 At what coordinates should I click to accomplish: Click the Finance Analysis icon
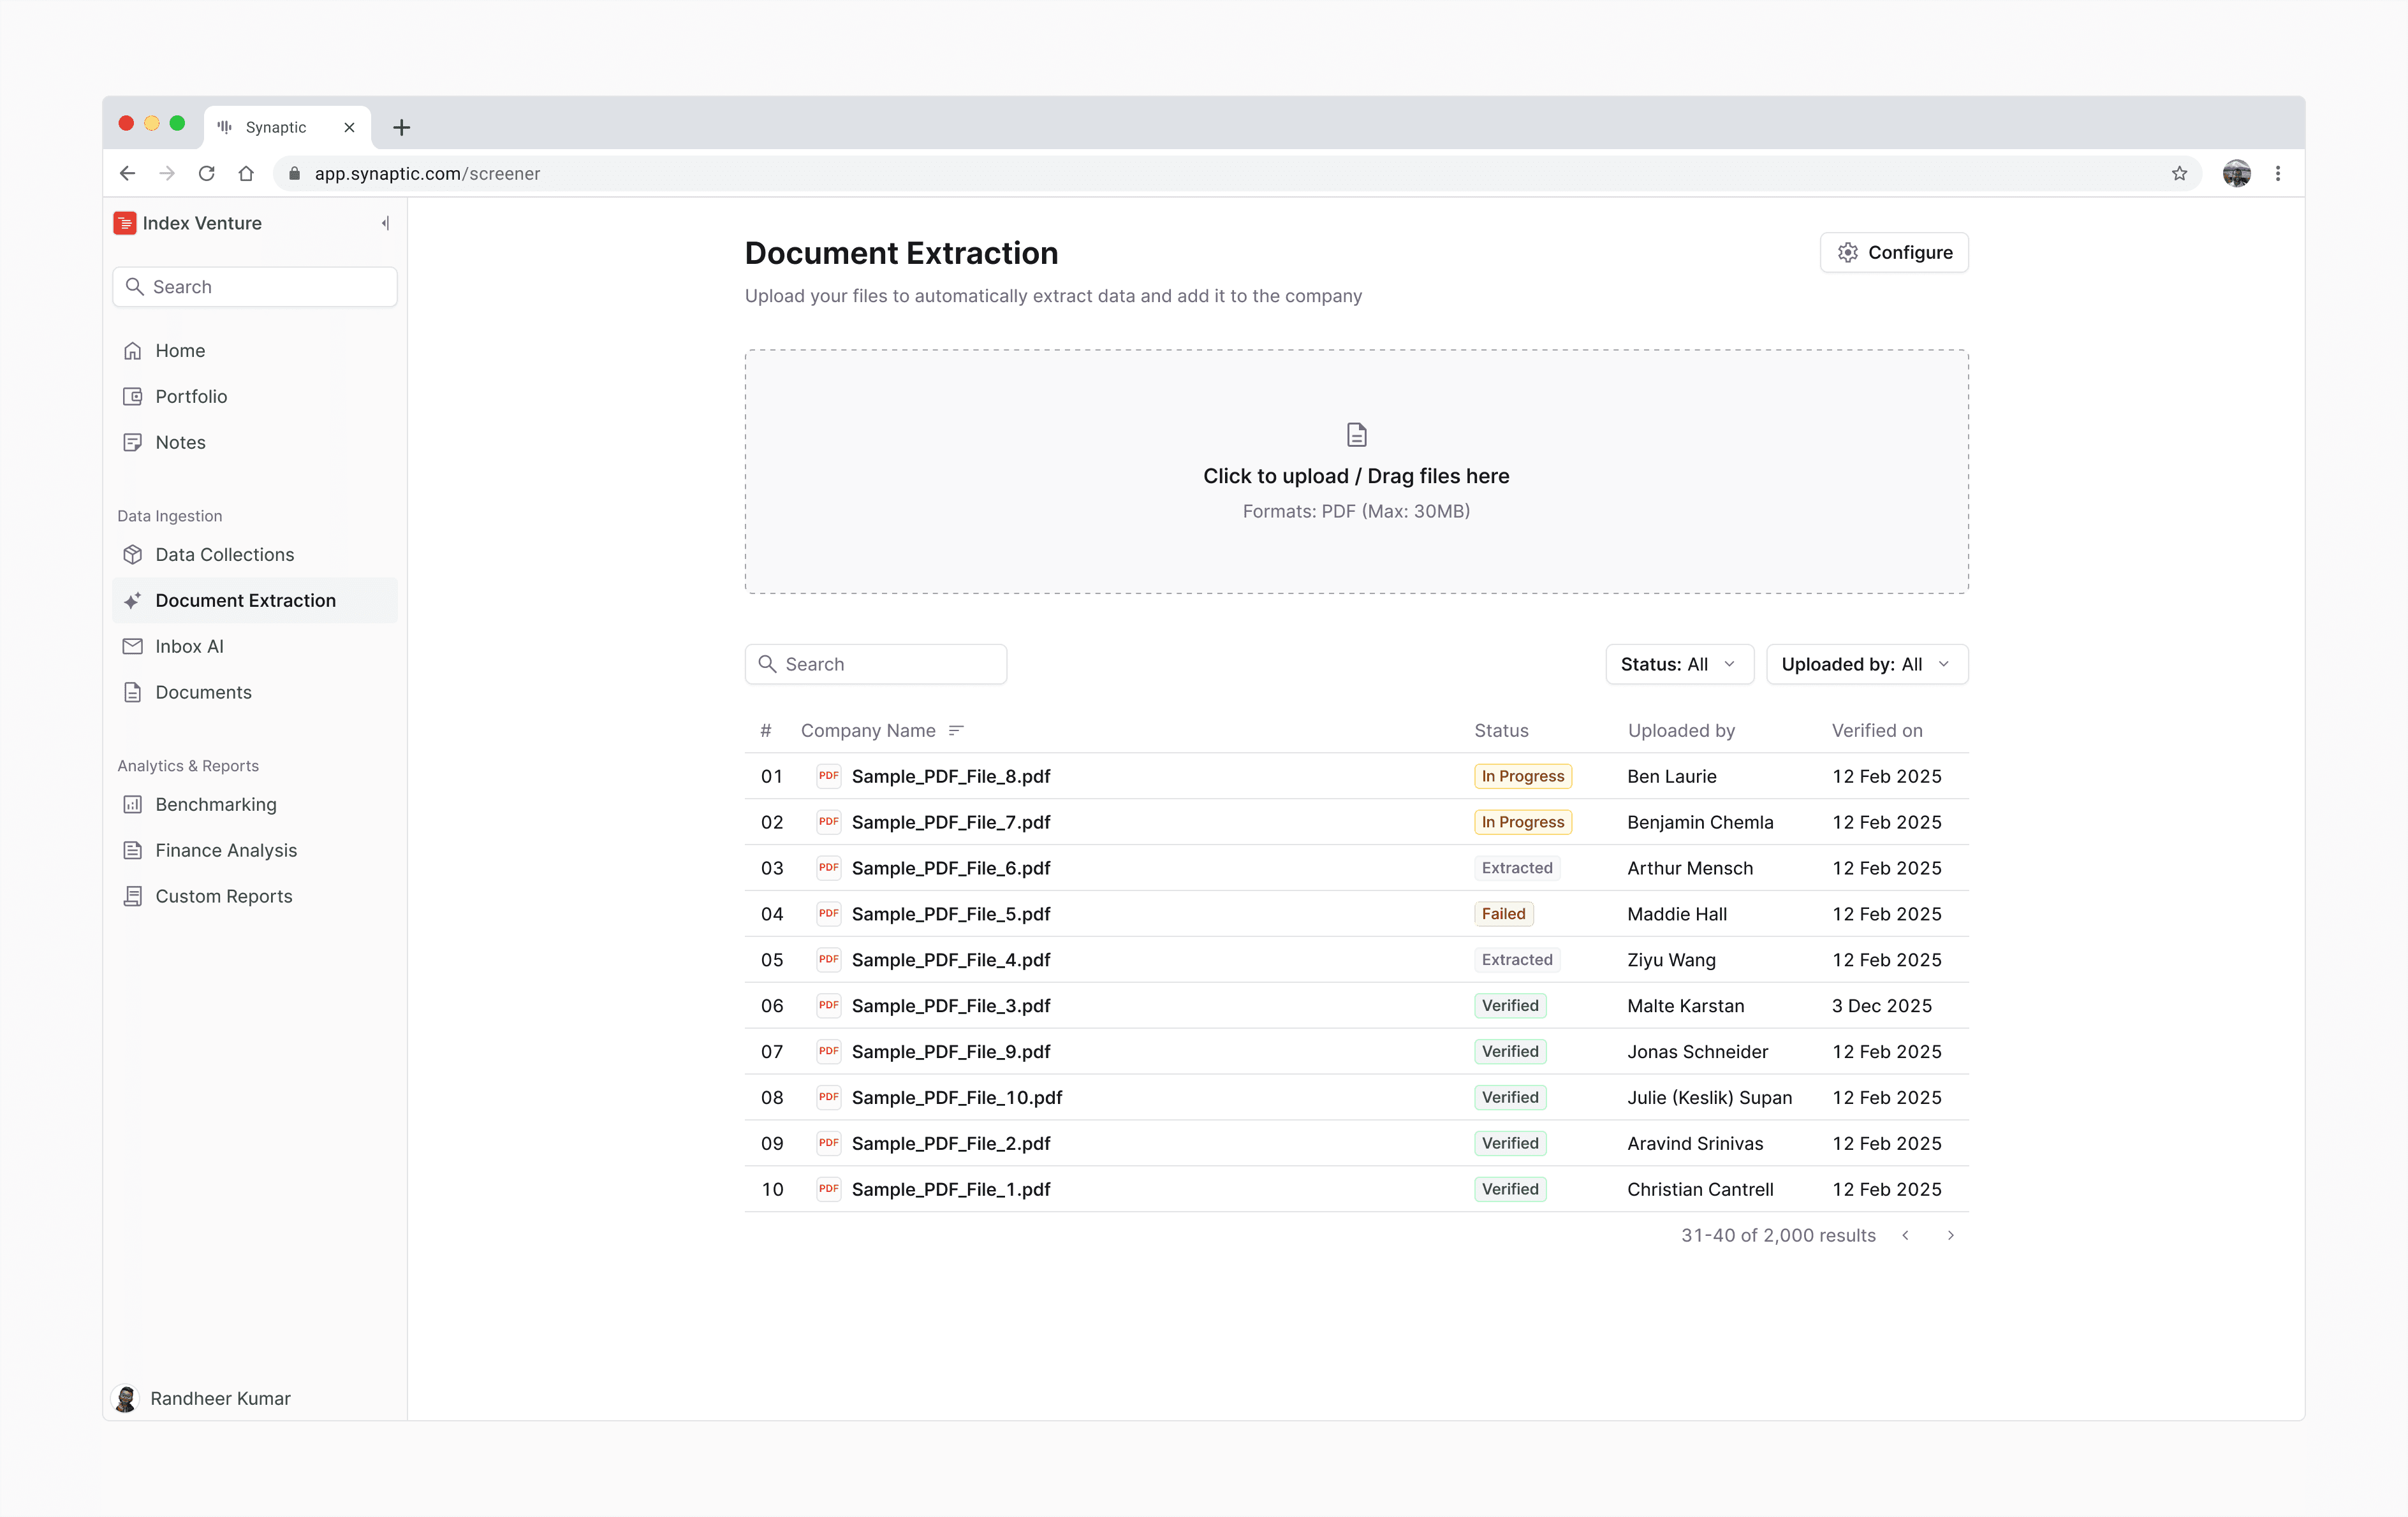point(132,850)
